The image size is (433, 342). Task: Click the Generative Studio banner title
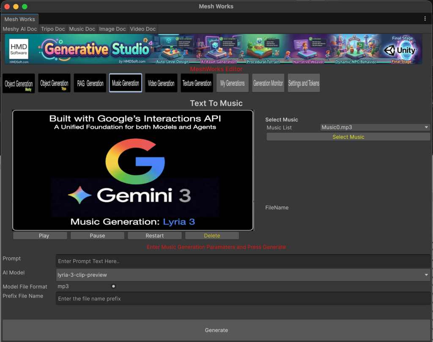[97, 49]
